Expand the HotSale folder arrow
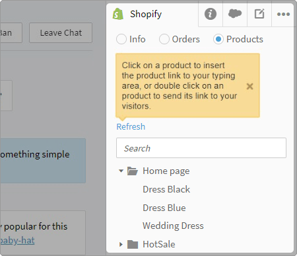Image resolution: width=297 pixels, height=256 pixels. pyautogui.click(x=121, y=244)
